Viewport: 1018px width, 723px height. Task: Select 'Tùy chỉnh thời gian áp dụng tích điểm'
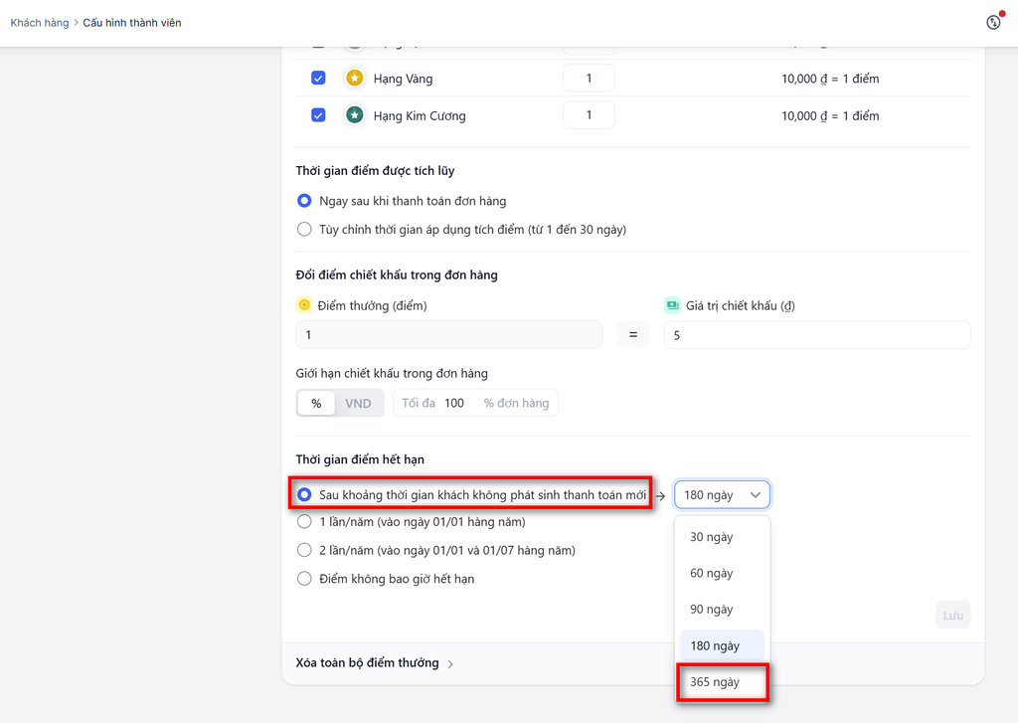pos(304,230)
